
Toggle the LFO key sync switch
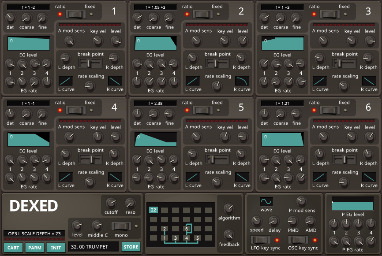click(261, 240)
